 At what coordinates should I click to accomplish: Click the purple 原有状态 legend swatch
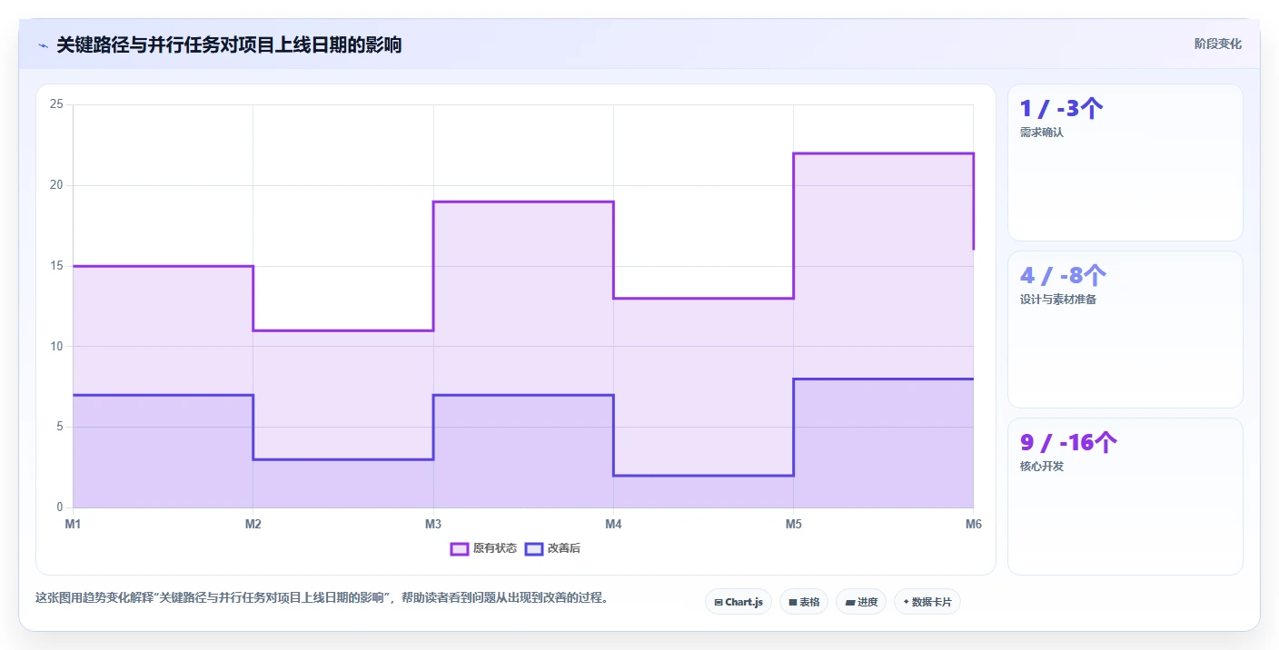coord(460,548)
